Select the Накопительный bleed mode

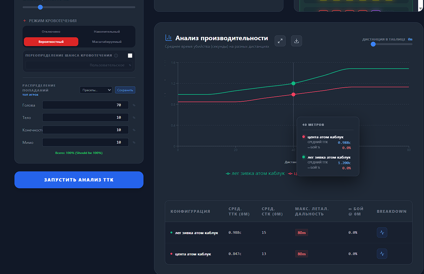[107, 32]
